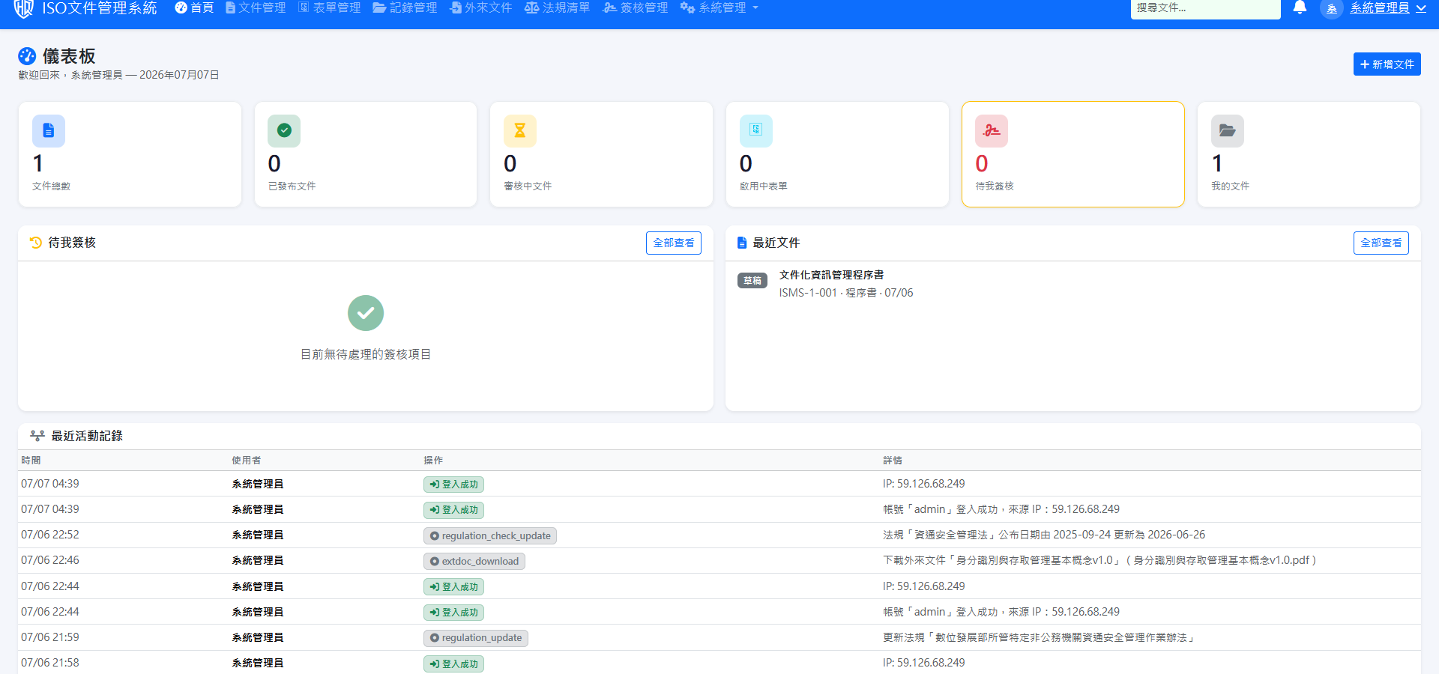Click the 07/06 22:46 time cell
The width and height of the screenshot is (1439, 674).
(50, 560)
